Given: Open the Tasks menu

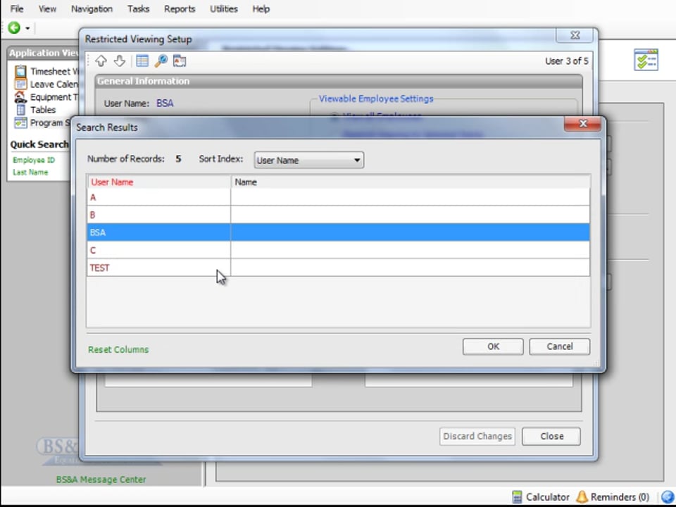Looking at the screenshot, I should tap(139, 8).
